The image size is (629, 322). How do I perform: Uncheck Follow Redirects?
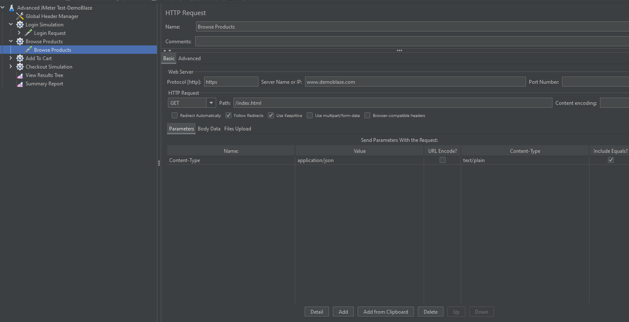(229, 116)
